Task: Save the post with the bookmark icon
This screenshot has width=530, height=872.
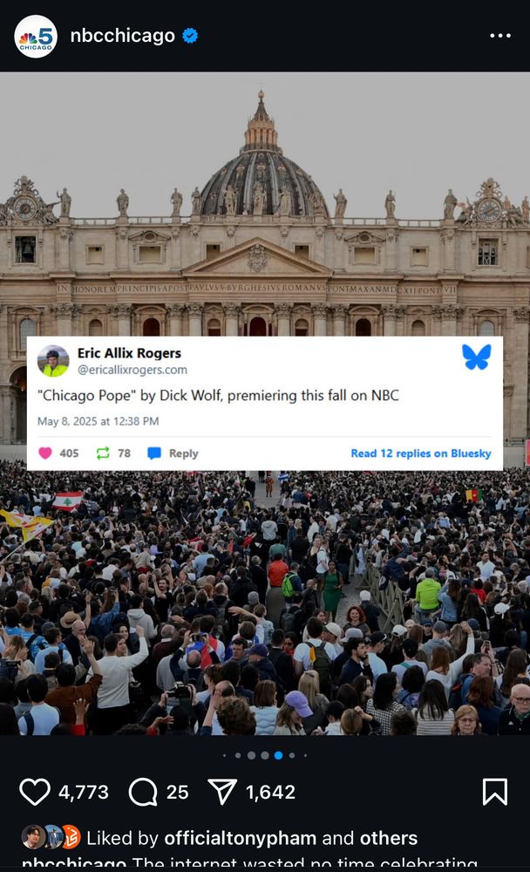Action: click(x=494, y=792)
